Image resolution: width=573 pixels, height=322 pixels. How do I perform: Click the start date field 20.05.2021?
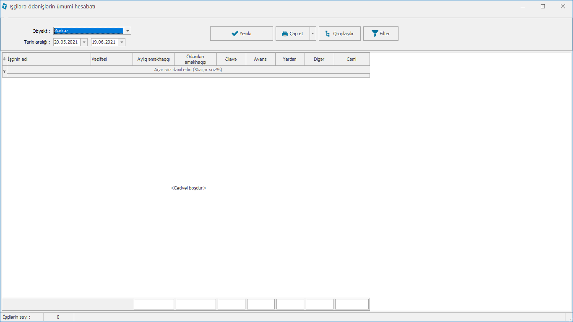coord(66,42)
